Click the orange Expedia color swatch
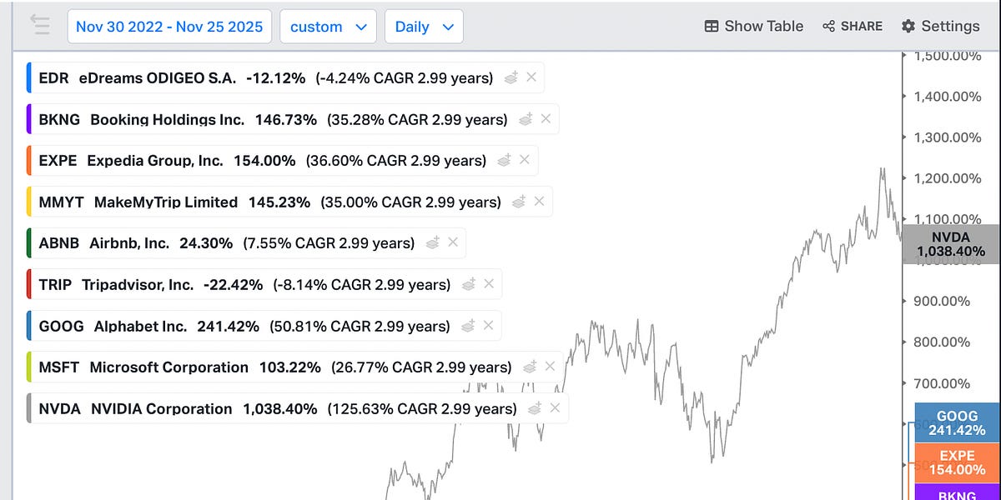 point(29,160)
